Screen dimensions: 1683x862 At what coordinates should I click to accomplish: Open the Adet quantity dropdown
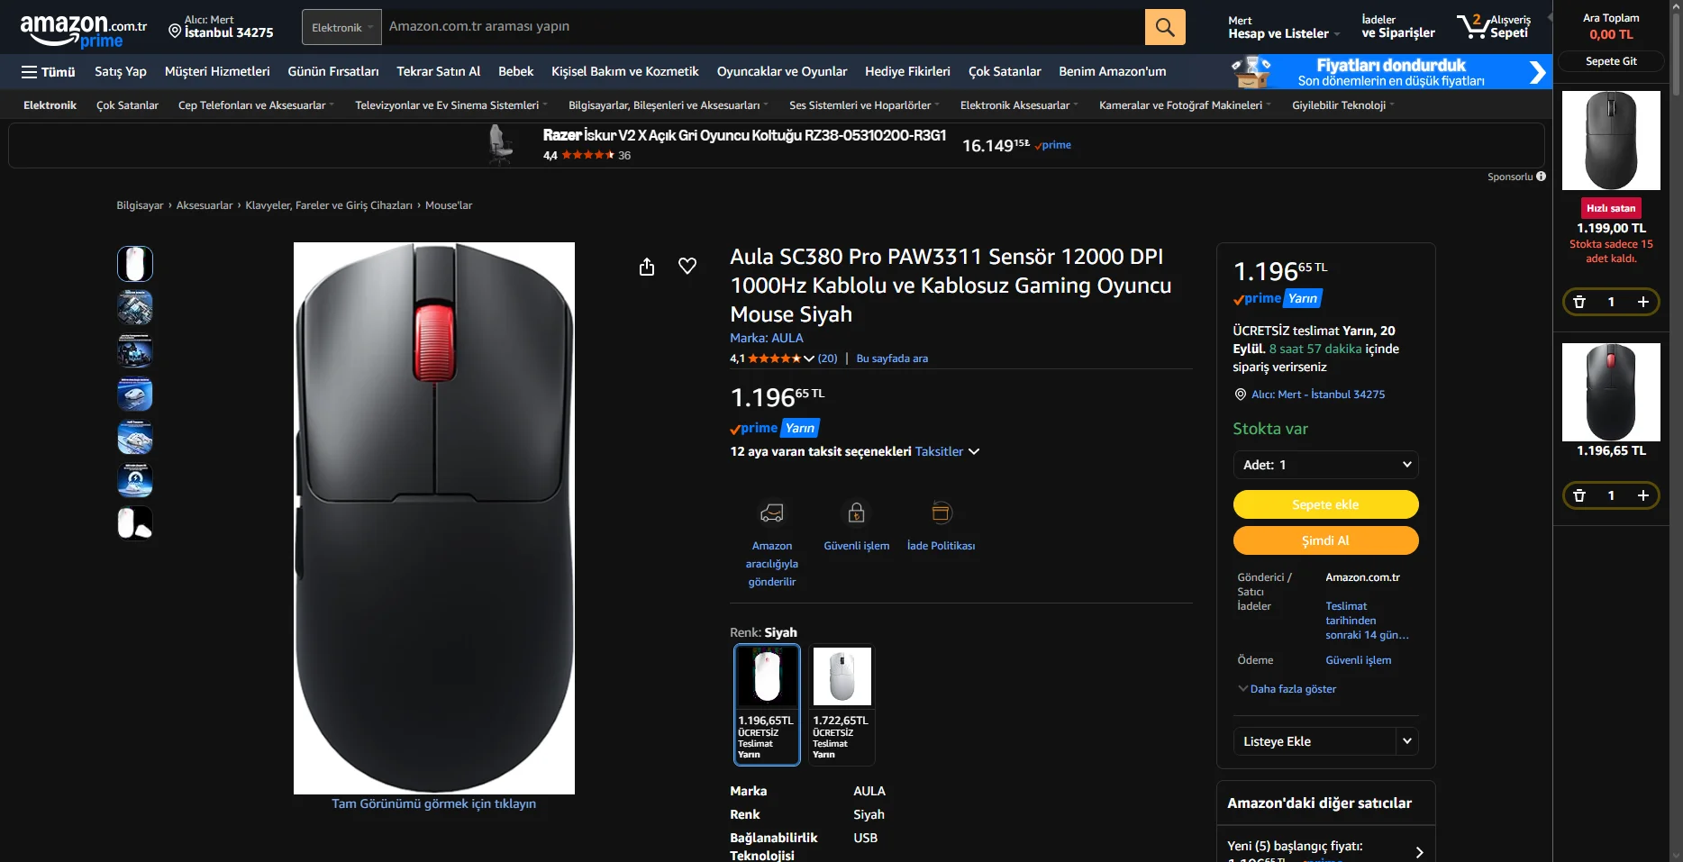[1326, 465]
